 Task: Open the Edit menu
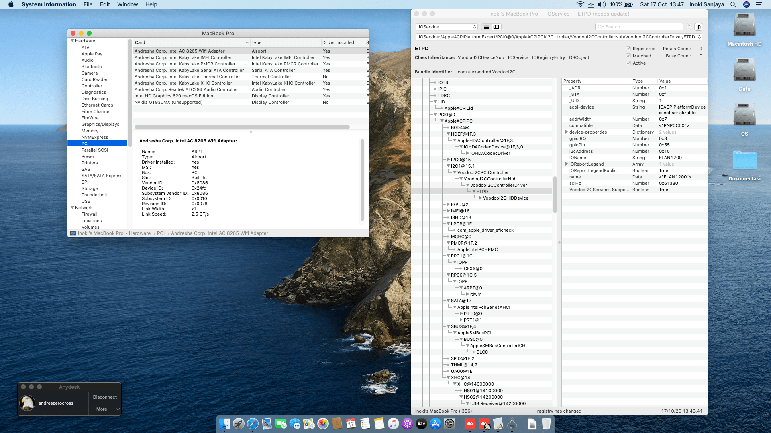(105, 4)
